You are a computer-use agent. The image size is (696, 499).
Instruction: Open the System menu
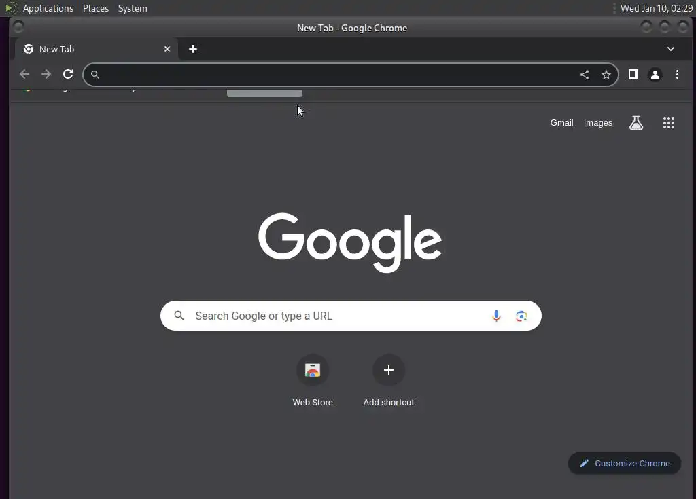click(x=133, y=8)
